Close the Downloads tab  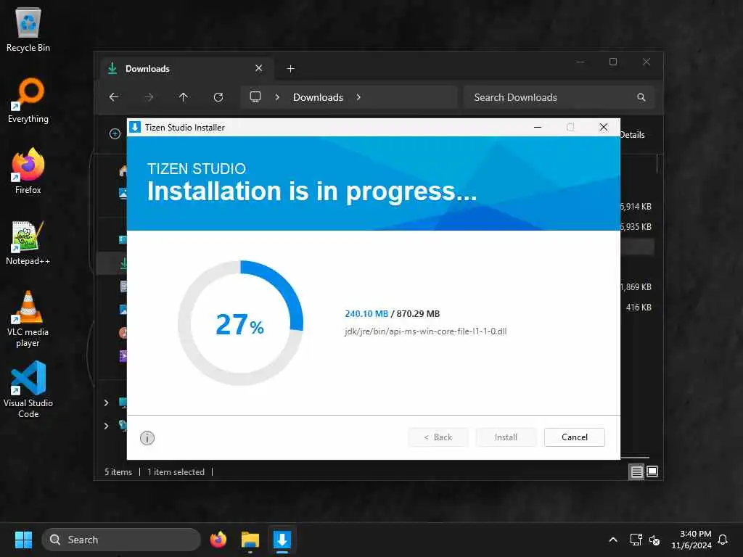259,68
